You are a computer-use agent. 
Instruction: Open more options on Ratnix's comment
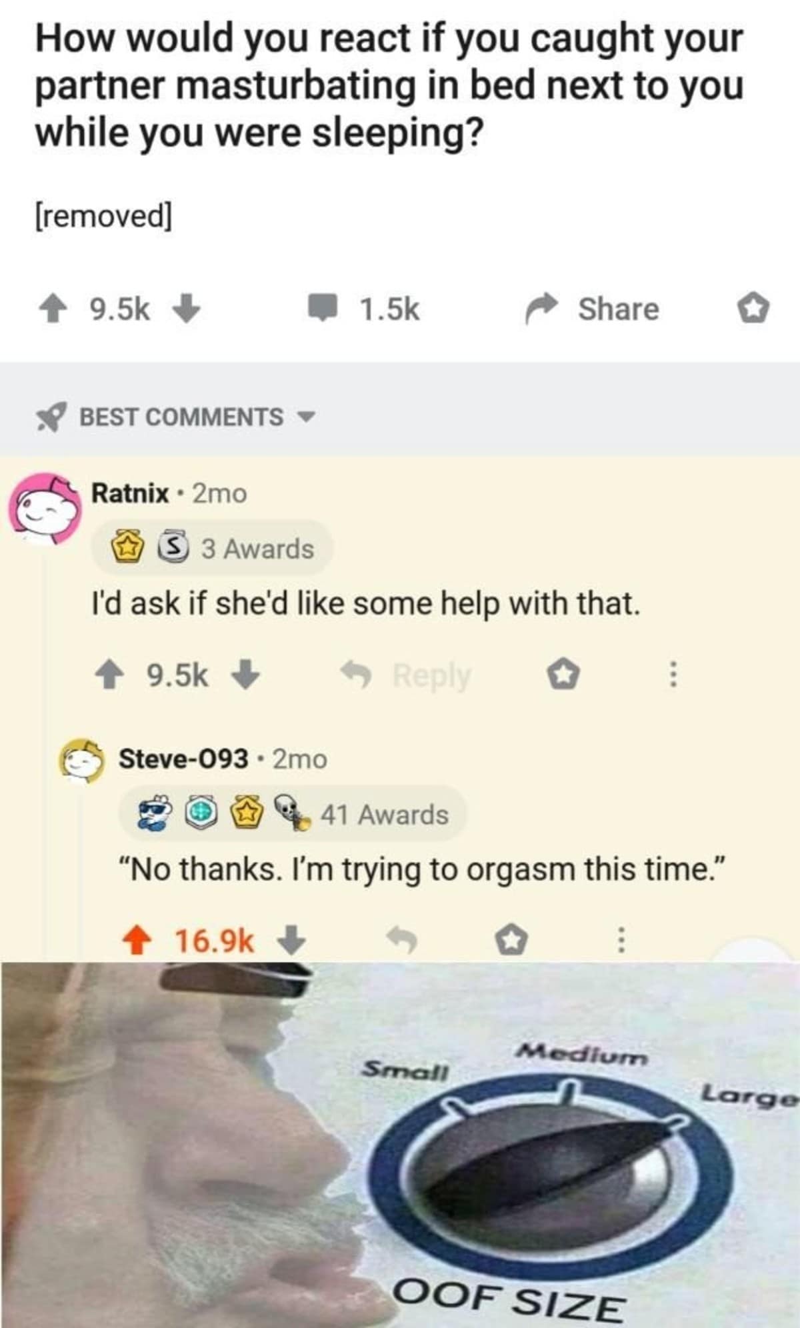(x=673, y=675)
